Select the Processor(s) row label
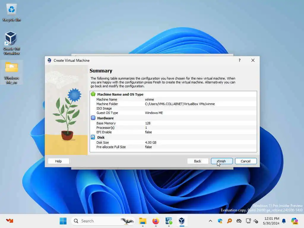The width and height of the screenshot is (304, 228). (105, 128)
